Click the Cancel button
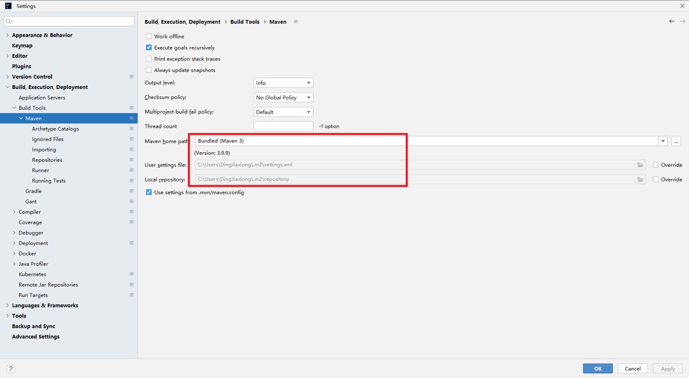This screenshot has height=378, width=689. coord(633,368)
